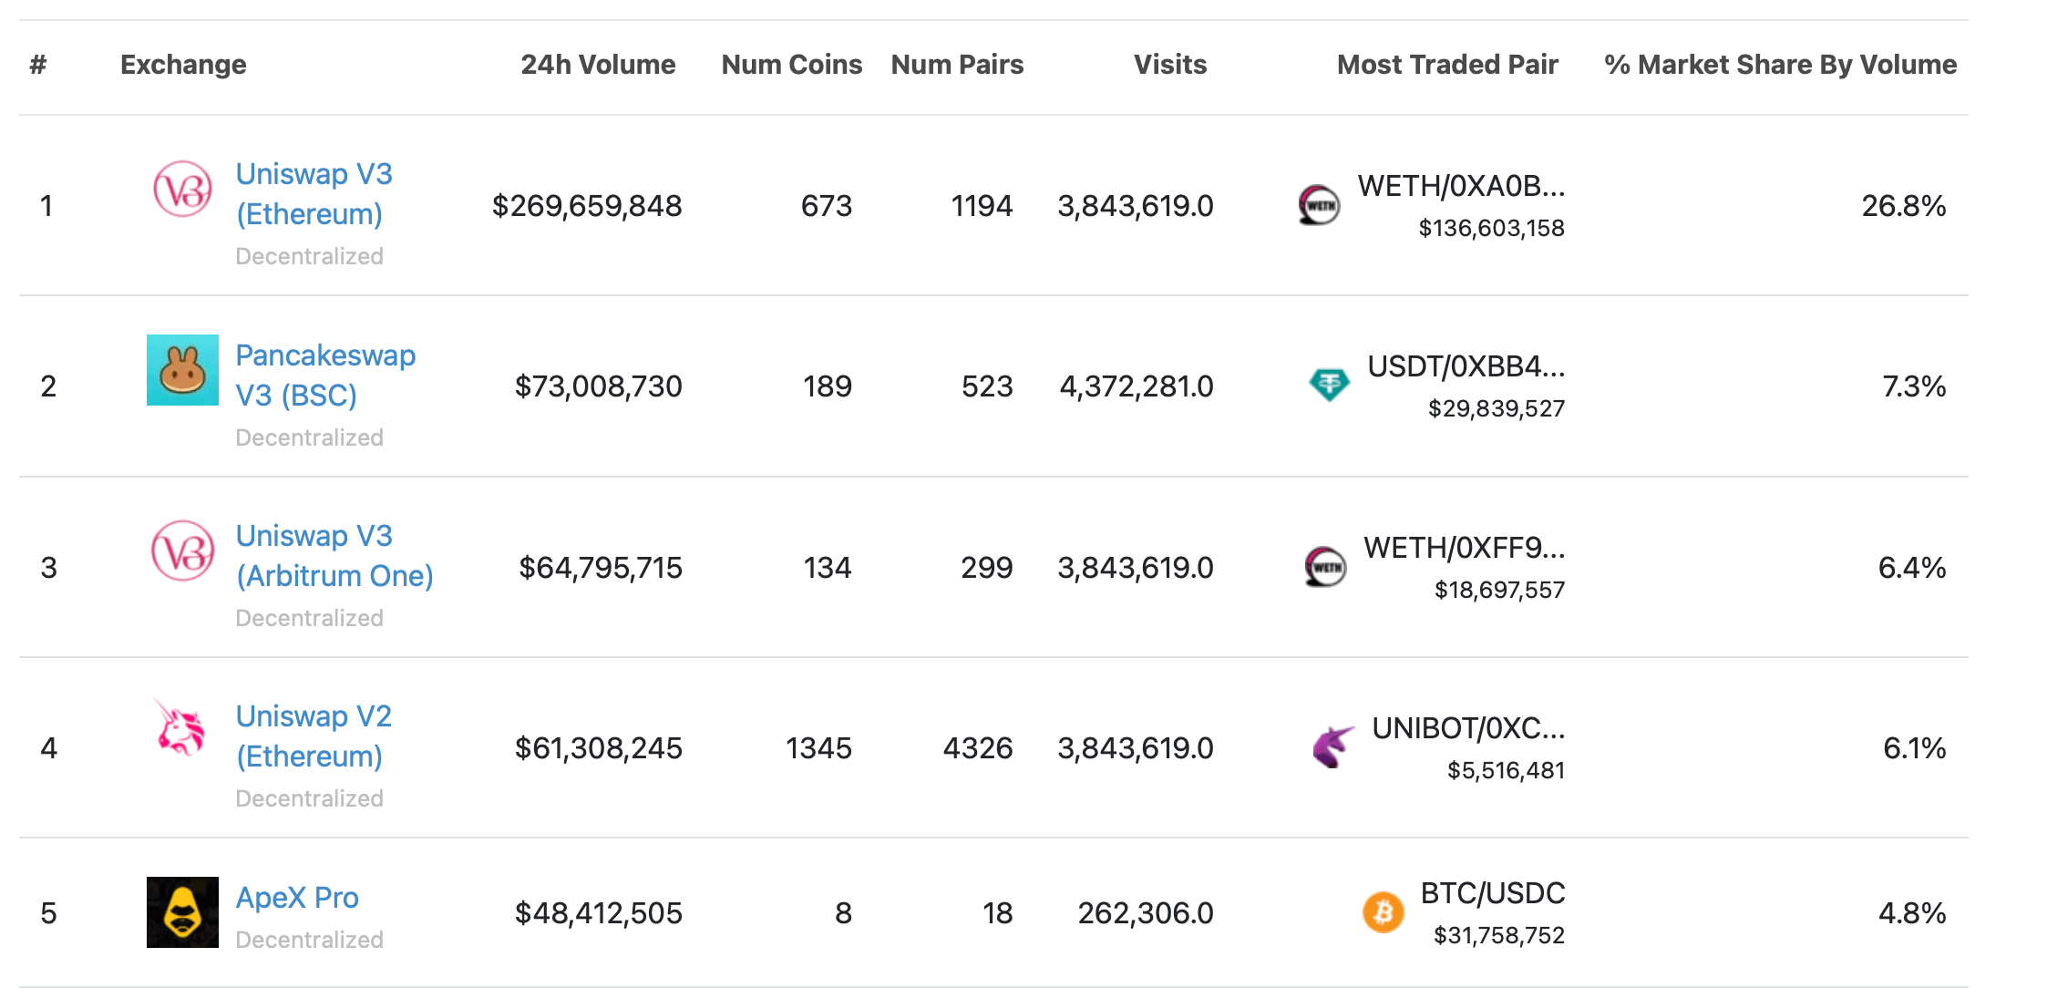
Task: Open the Uniswap V2 (Ethereum) link
Action: (314, 736)
